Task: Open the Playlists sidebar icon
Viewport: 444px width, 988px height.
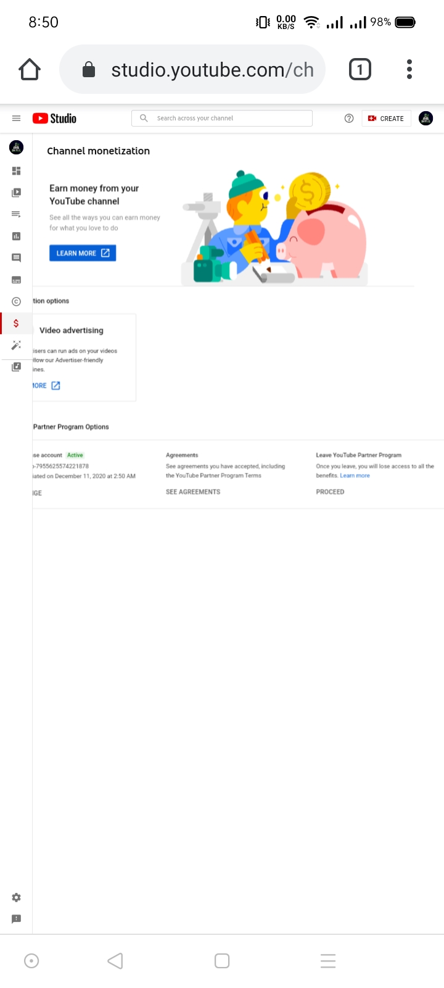Action: pos(17,214)
